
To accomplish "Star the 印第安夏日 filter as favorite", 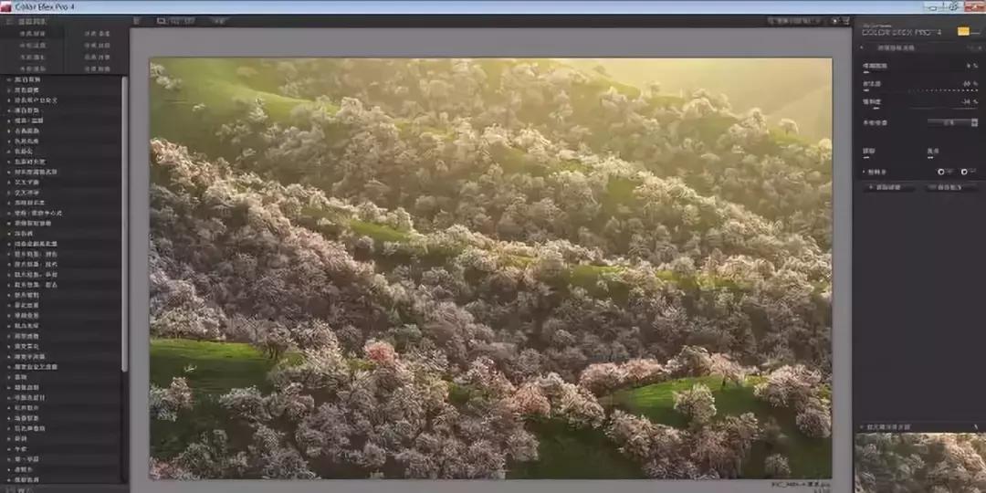I will 9,397.
